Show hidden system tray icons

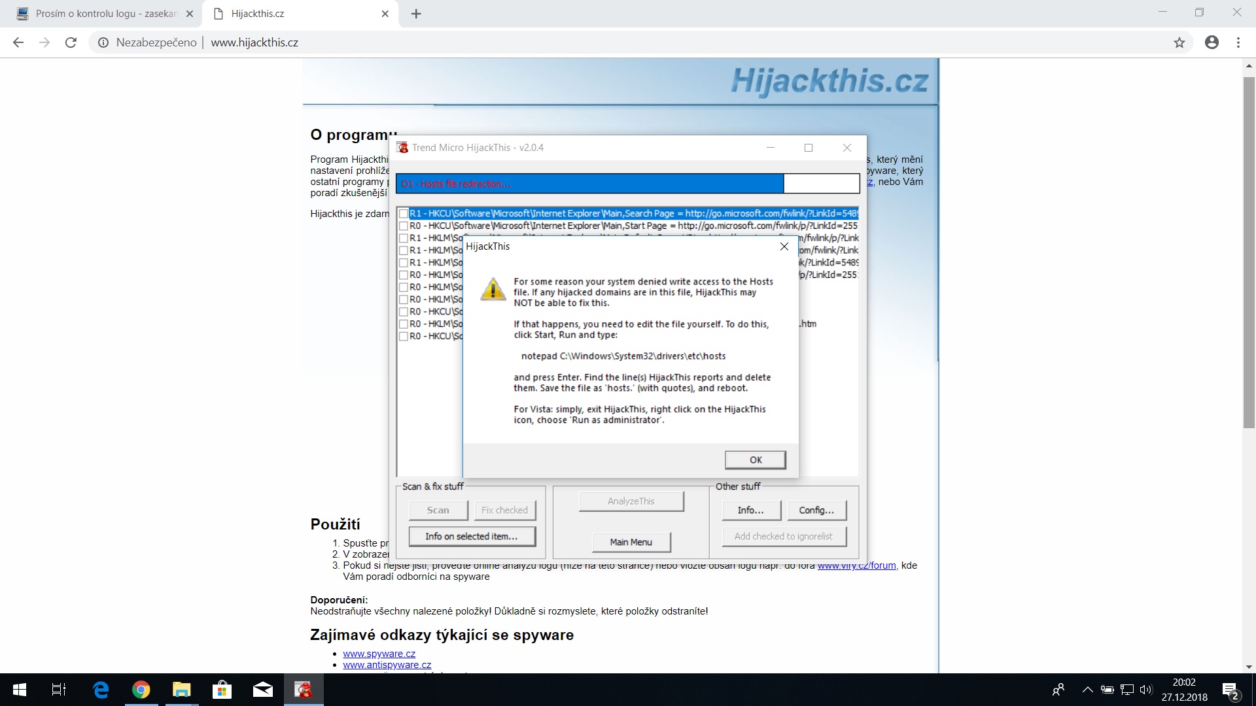pos(1087,690)
